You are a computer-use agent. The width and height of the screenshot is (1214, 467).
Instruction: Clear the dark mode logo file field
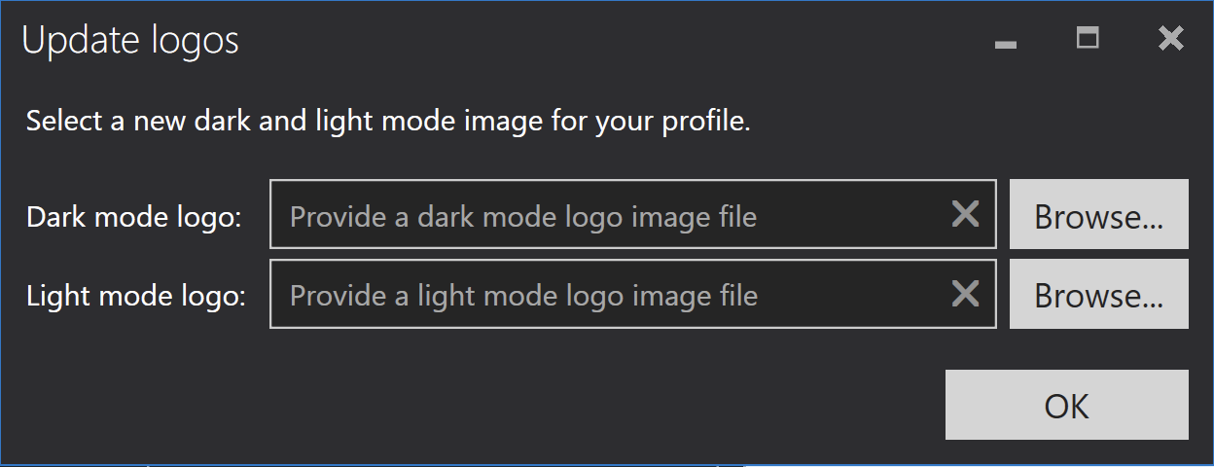(x=965, y=214)
